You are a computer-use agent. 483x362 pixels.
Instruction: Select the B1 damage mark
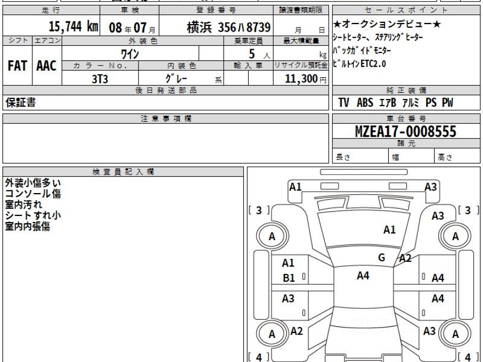pos(289,278)
